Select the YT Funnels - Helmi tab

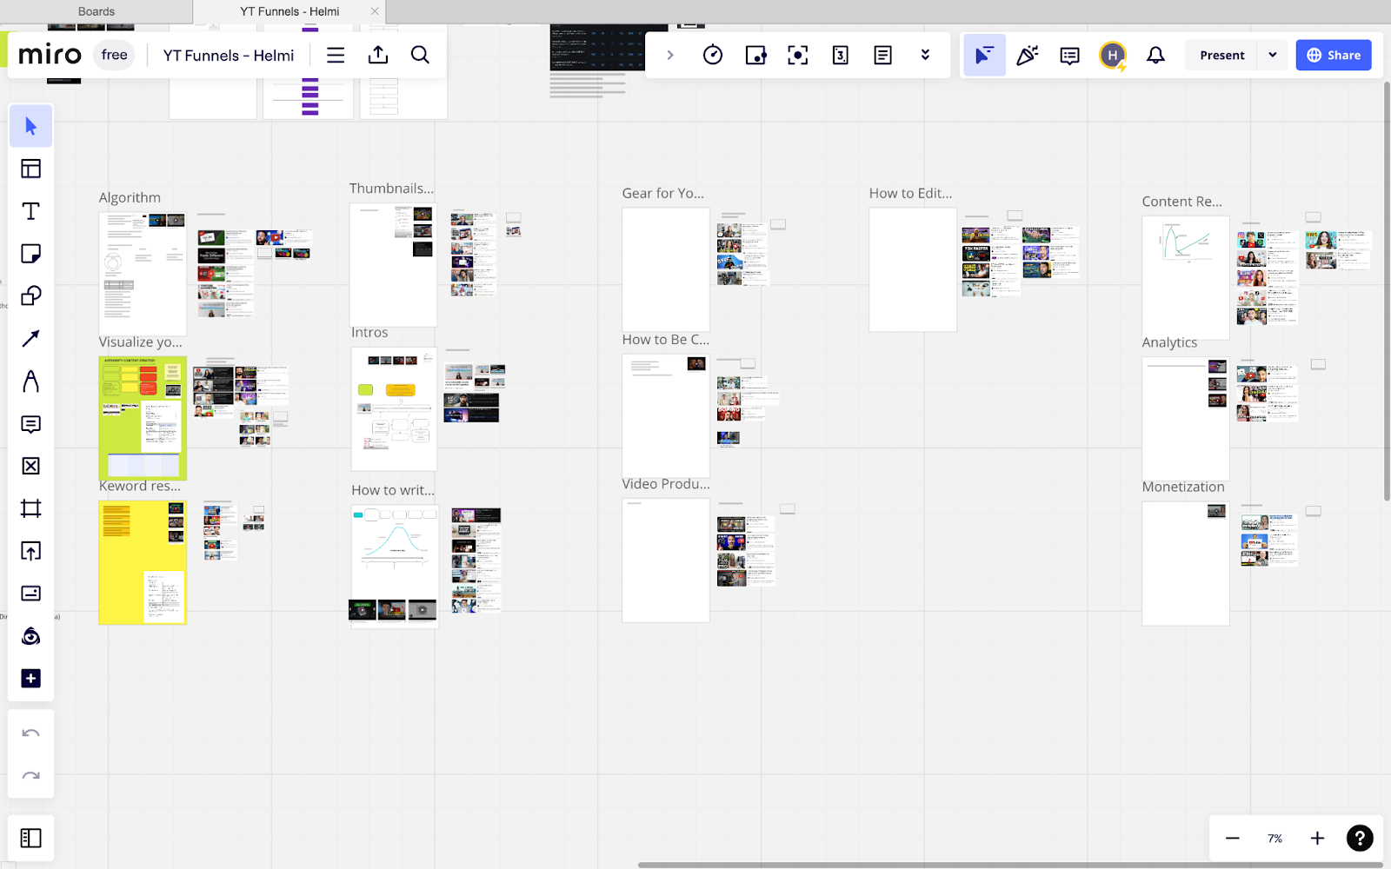(290, 11)
